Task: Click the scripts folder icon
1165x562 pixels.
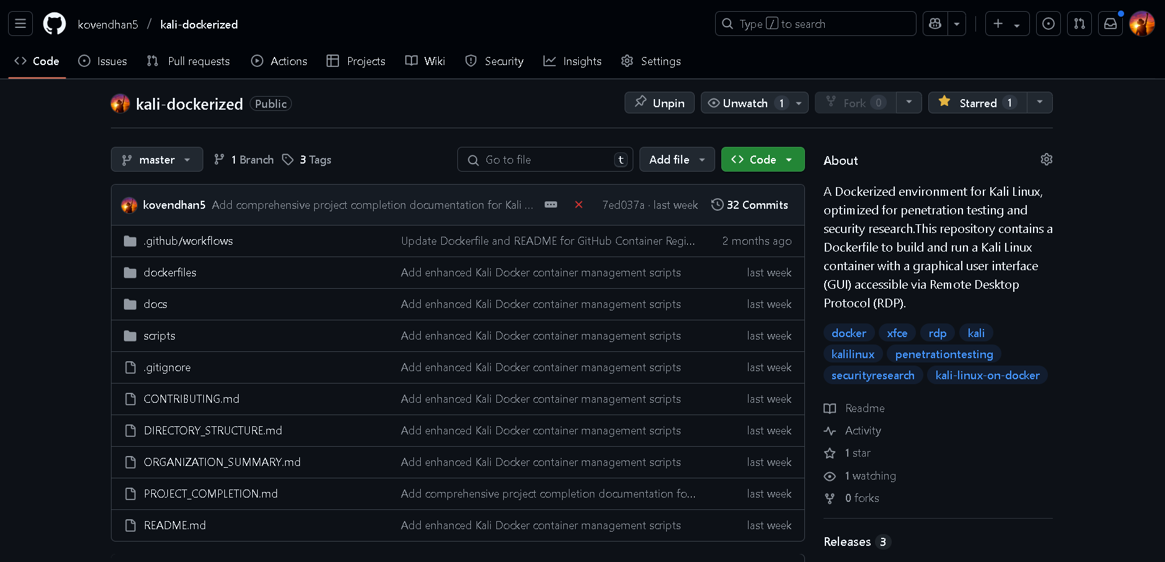Action: tap(130, 336)
